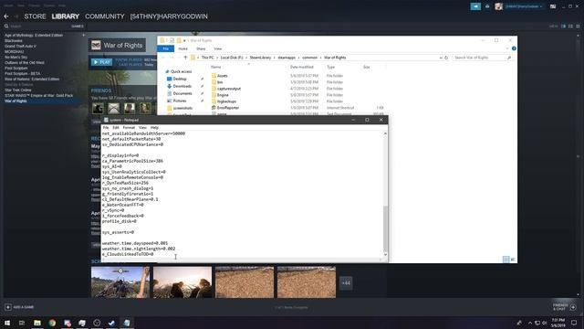
Task: Open the second screenshot thumbnail
Action: pos(182,282)
